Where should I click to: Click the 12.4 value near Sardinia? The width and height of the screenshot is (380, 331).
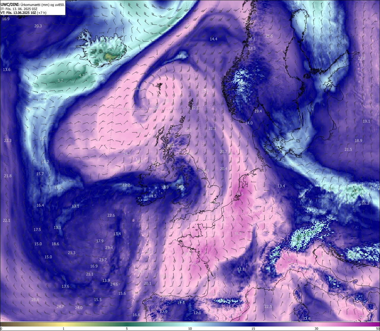coord(307,319)
